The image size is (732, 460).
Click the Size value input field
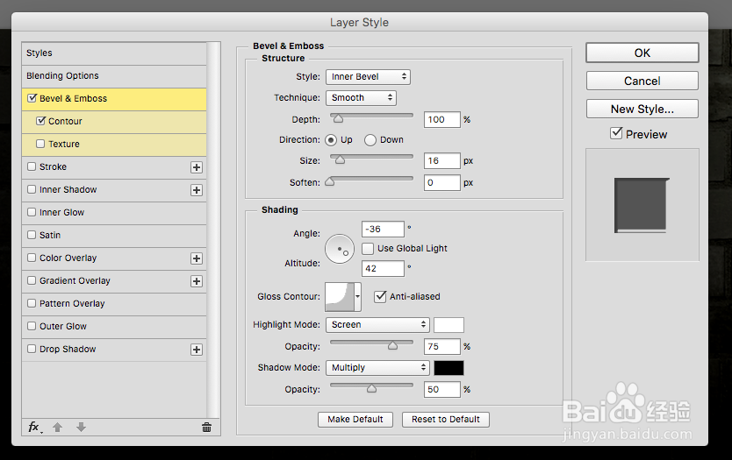pyautogui.click(x=441, y=161)
